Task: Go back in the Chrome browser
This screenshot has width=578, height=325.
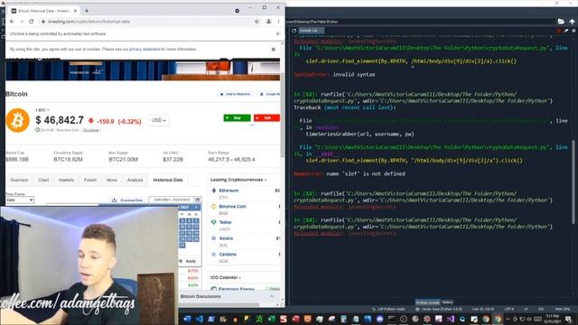Action: click(x=12, y=22)
